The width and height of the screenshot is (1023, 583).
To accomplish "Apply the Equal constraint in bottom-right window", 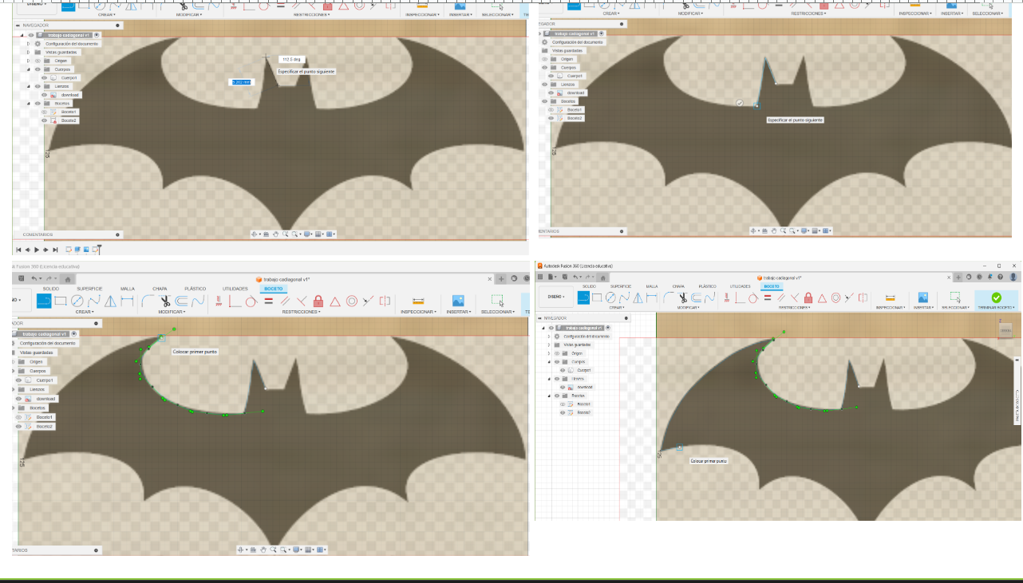I will tap(768, 297).
